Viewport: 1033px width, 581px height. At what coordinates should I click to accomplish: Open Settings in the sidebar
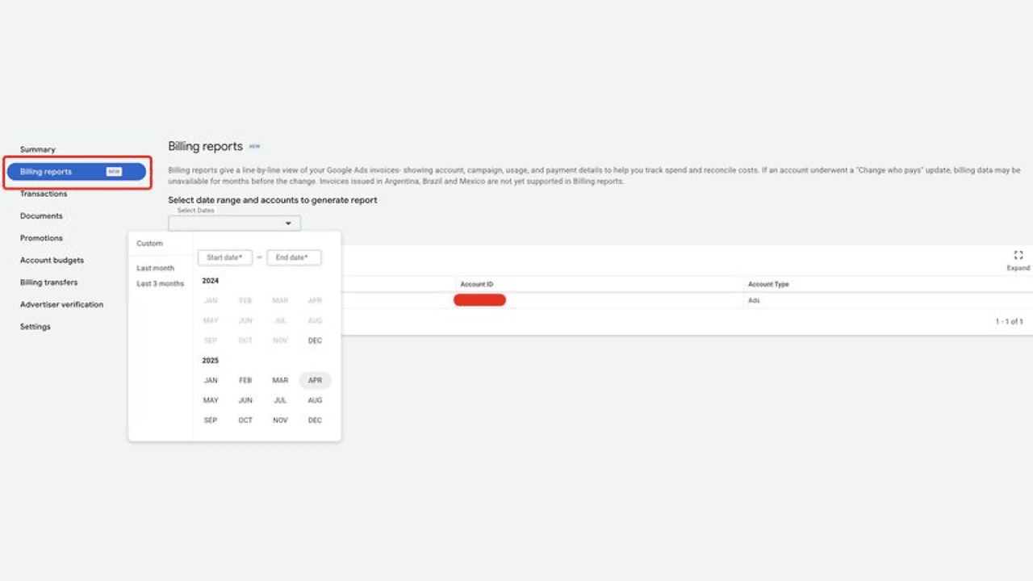click(x=36, y=327)
